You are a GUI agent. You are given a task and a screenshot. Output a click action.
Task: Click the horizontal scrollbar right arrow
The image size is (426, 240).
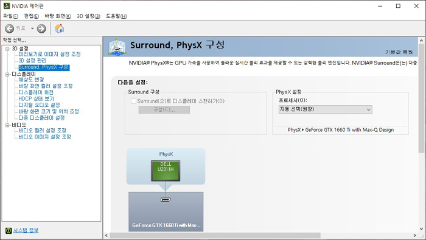(415, 235)
